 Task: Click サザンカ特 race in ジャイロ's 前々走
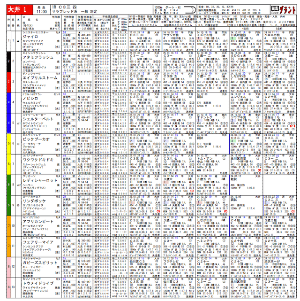171,35
